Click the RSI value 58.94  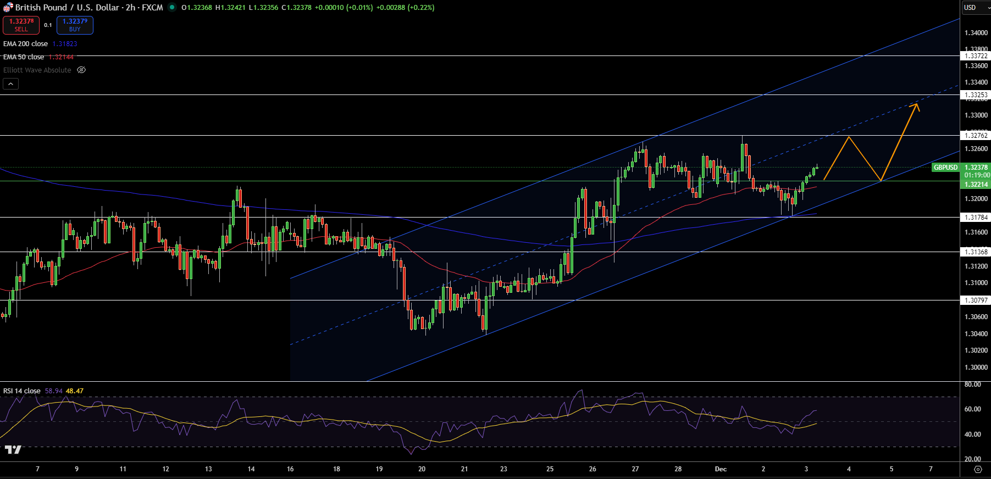[x=53, y=391]
